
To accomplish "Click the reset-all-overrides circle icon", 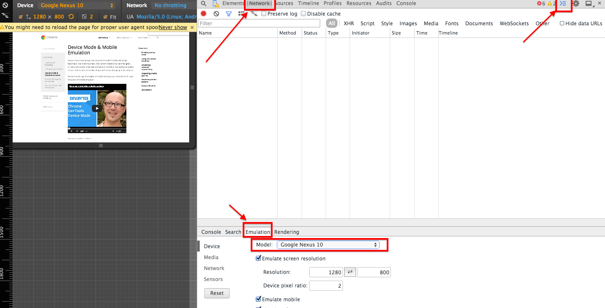I will coord(5,5).
